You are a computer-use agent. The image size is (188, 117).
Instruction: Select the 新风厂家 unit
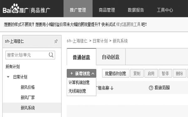28,98
